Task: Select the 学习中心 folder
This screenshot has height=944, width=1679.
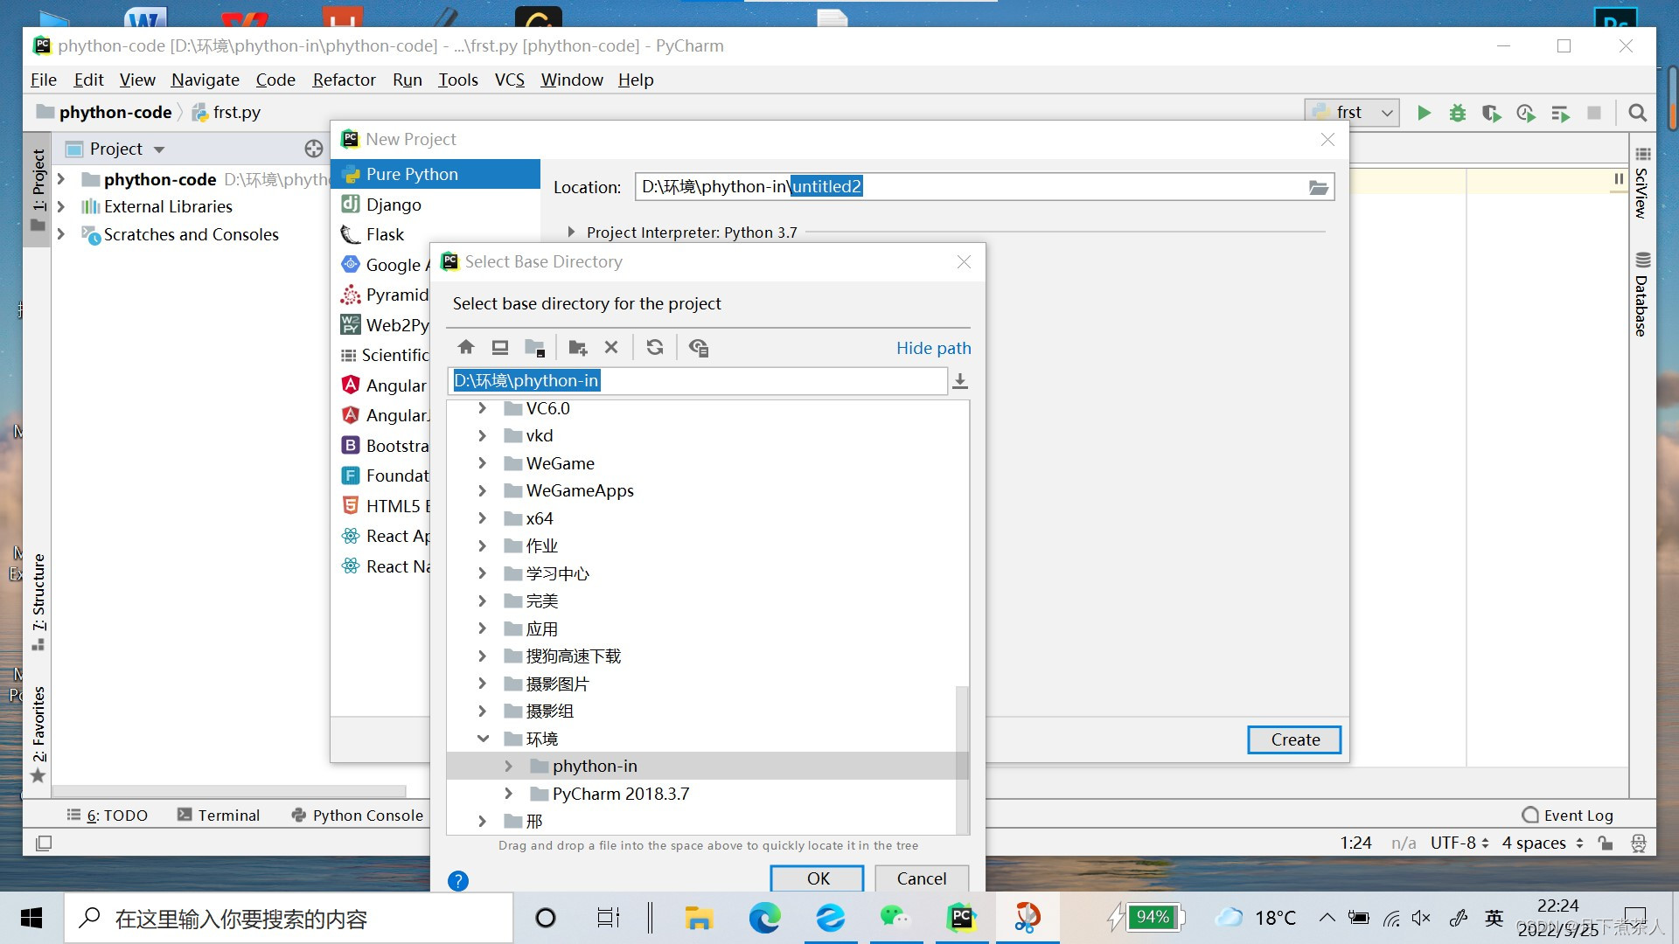Action: [x=557, y=573]
